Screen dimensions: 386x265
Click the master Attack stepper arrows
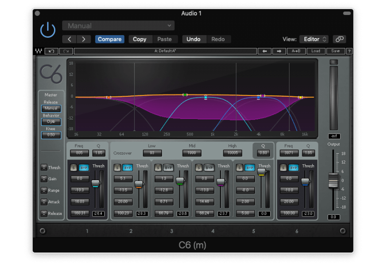pos(44,202)
